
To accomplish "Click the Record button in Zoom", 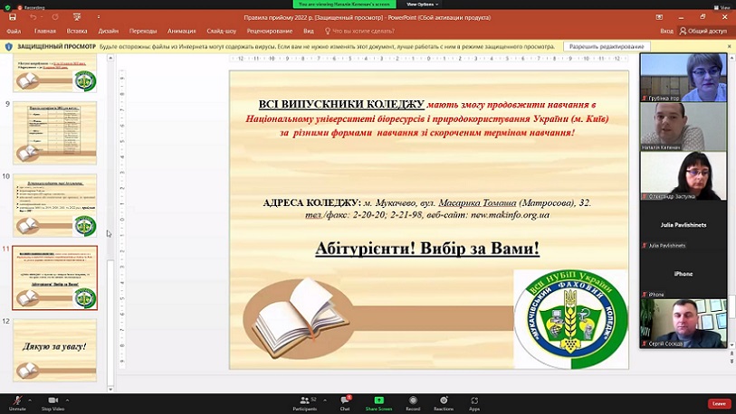I will 413,403.
